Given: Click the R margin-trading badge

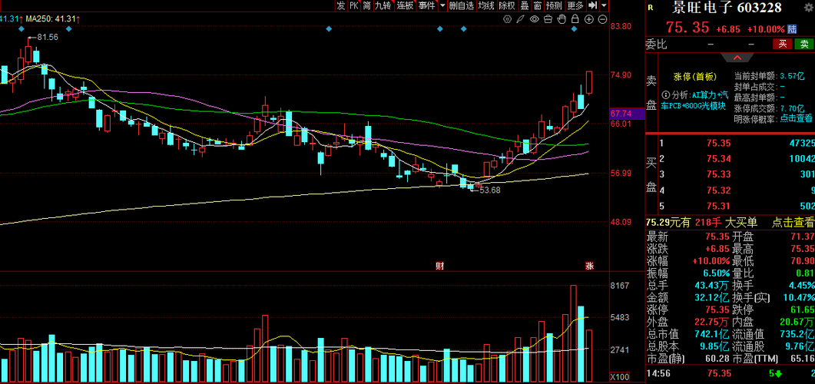Looking at the screenshot, I should [651, 7].
